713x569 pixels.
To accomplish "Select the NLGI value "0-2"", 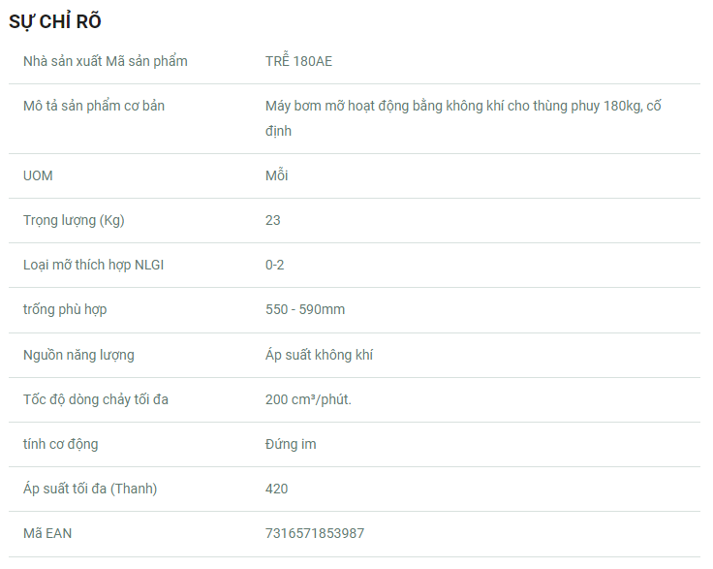I will [x=275, y=265].
